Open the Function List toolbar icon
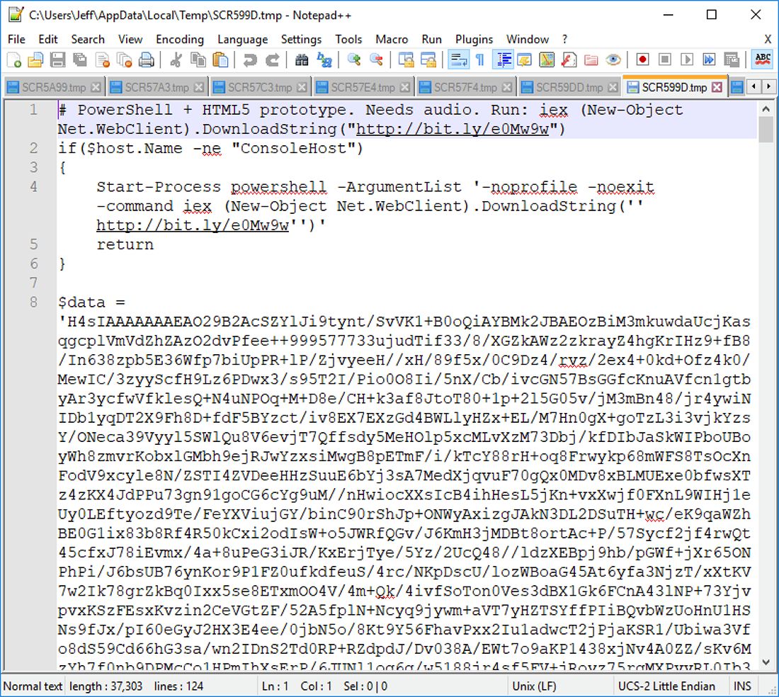The width and height of the screenshot is (779, 697). pyautogui.click(x=569, y=60)
